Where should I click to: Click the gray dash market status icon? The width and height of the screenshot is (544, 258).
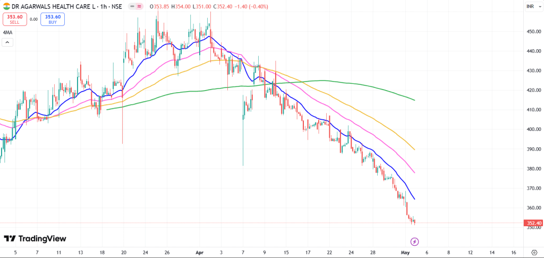[x=132, y=6]
